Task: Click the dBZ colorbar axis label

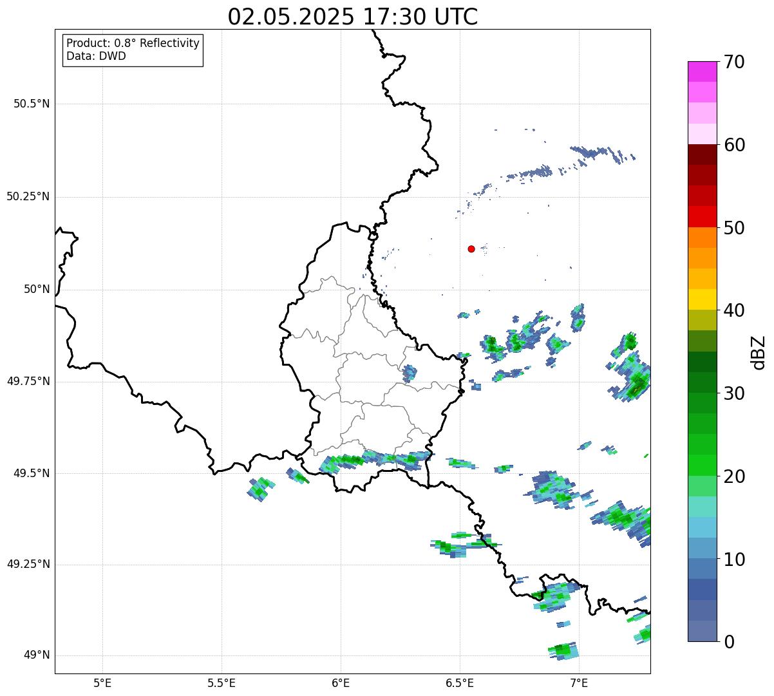Action: coord(759,352)
